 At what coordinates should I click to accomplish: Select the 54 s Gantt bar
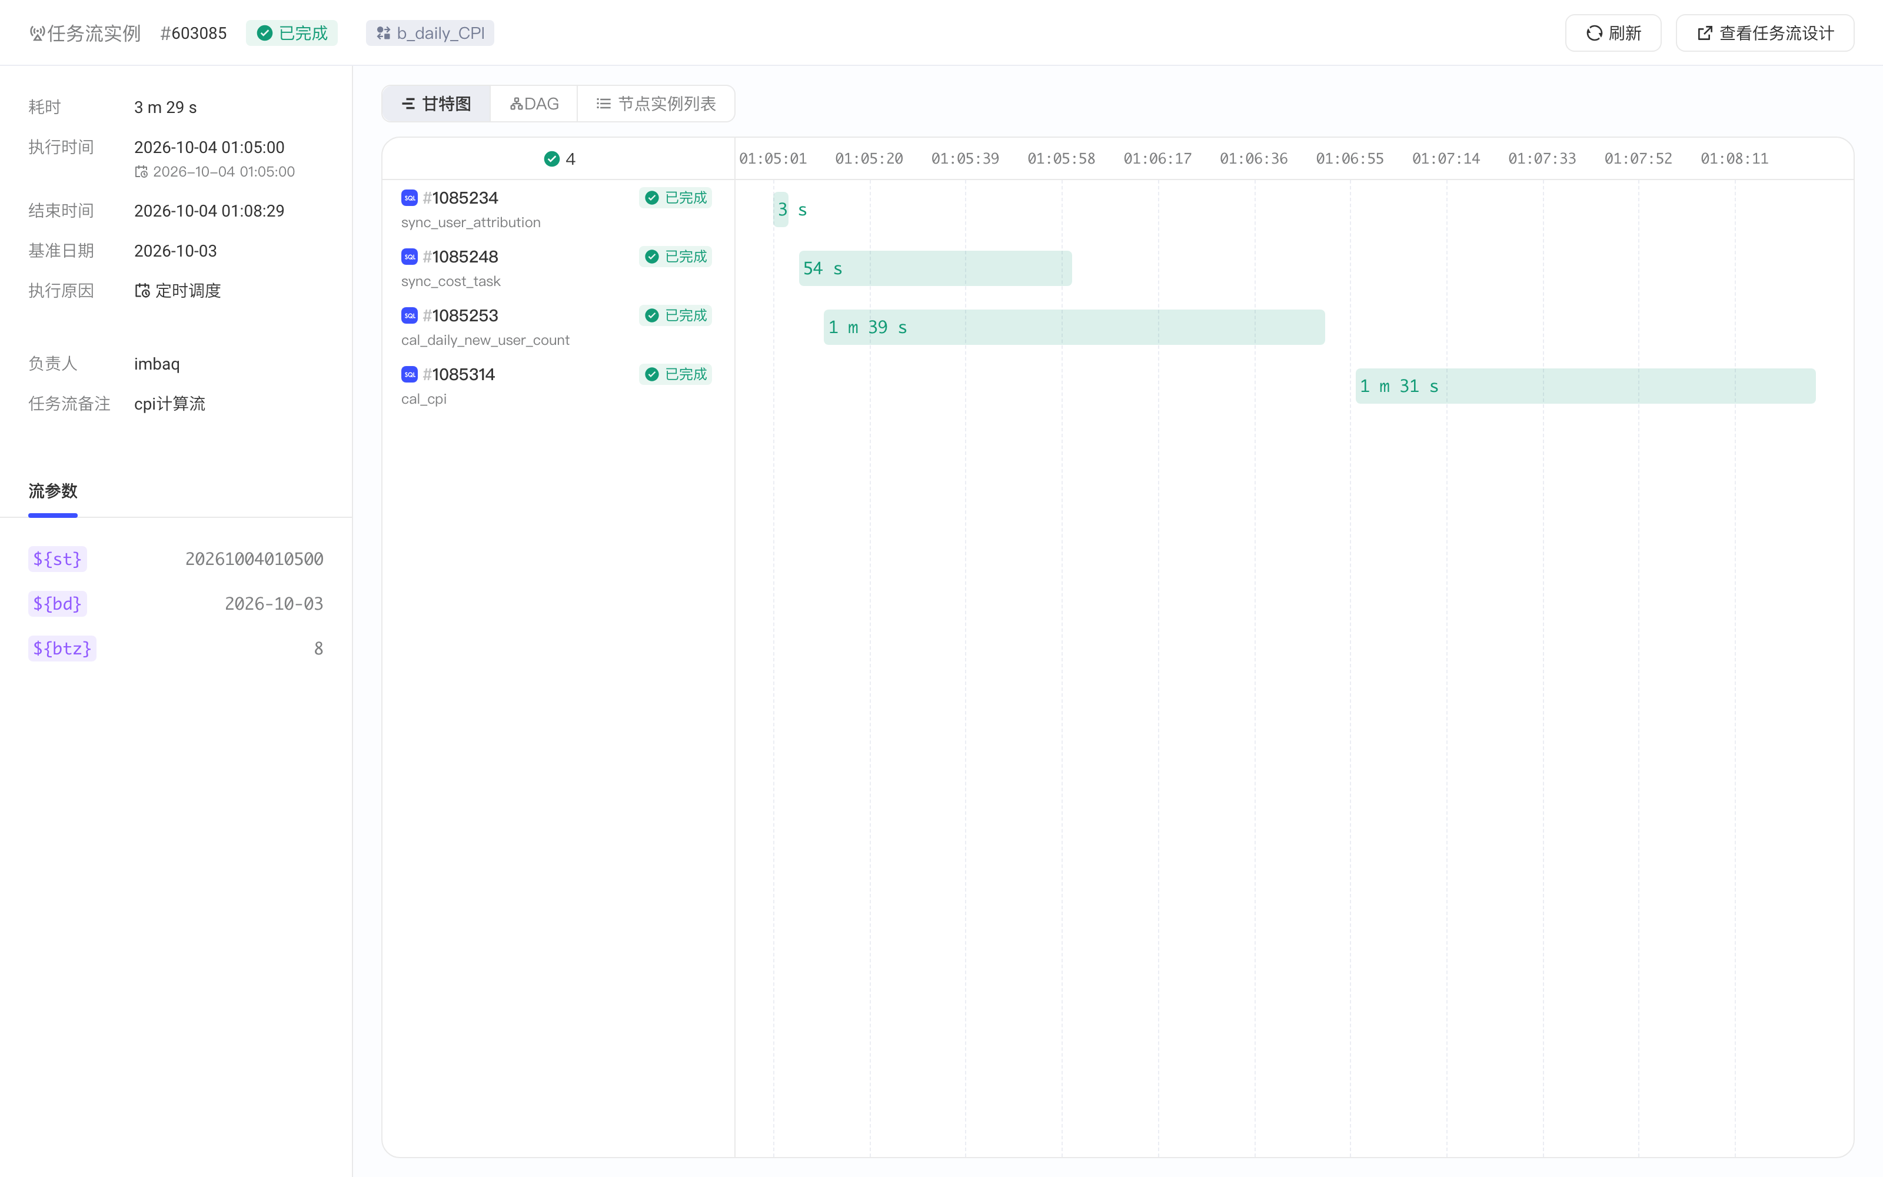coord(935,268)
